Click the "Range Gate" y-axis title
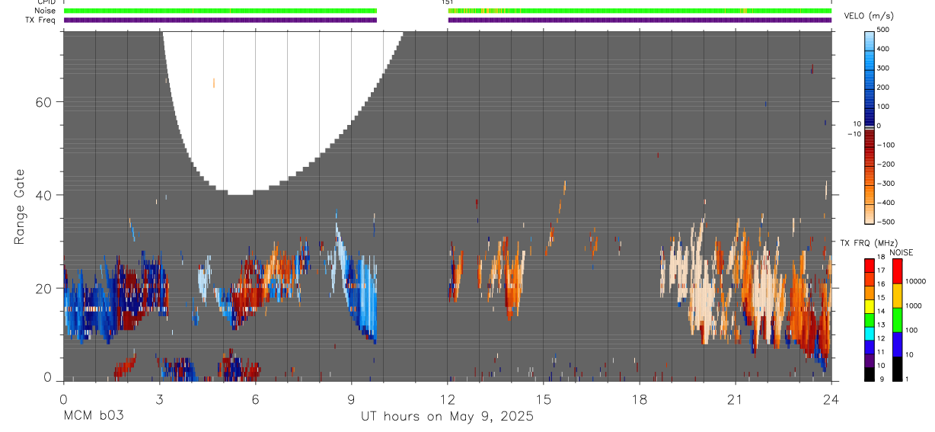This screenshot has height=432, width=935. point(19,206)
